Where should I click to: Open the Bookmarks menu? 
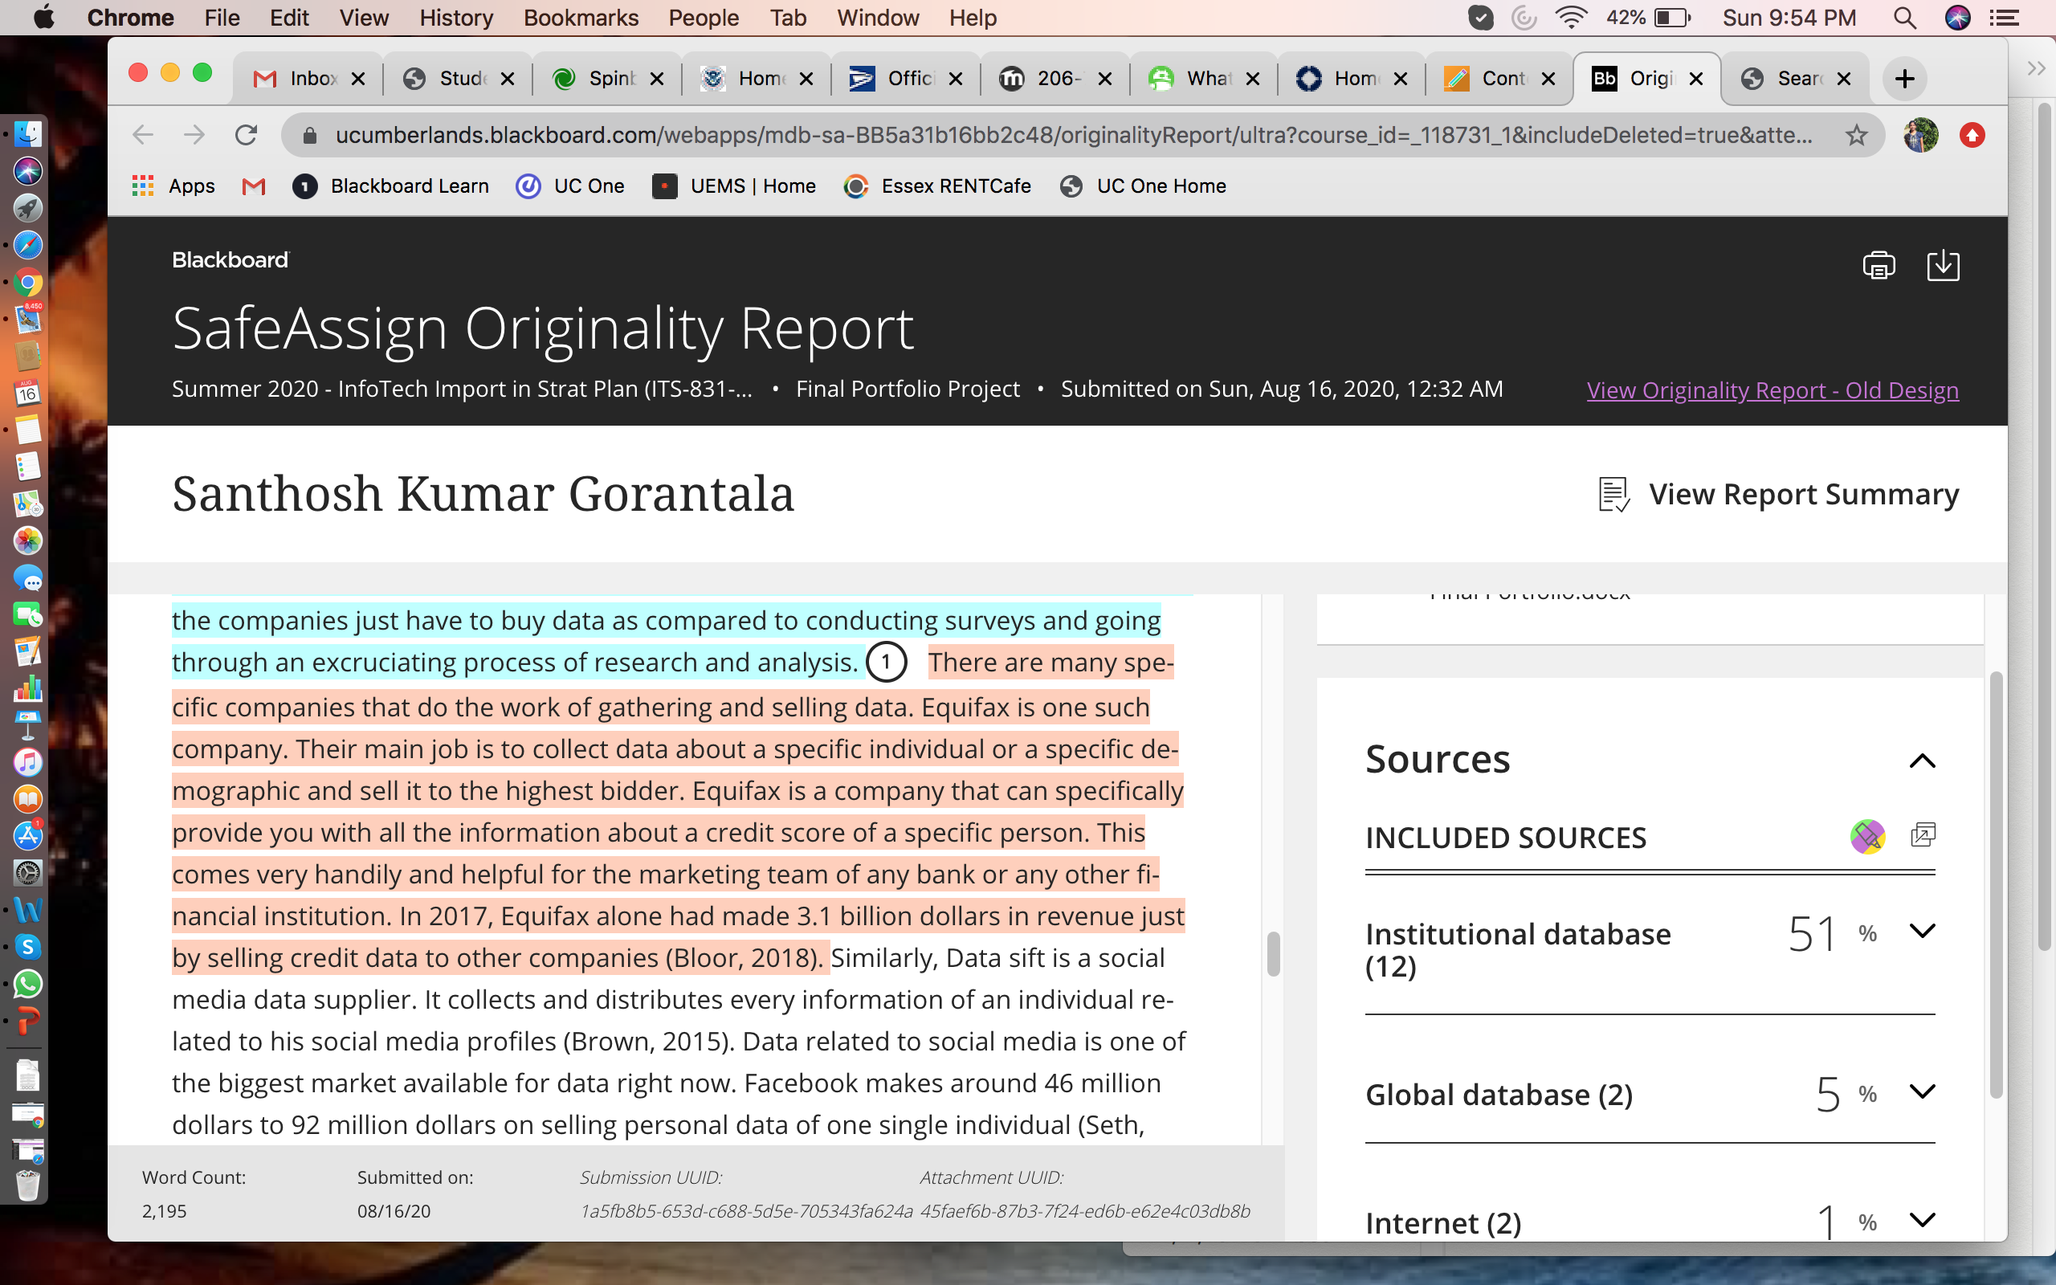pyautogui.click(x=581, y=17)
